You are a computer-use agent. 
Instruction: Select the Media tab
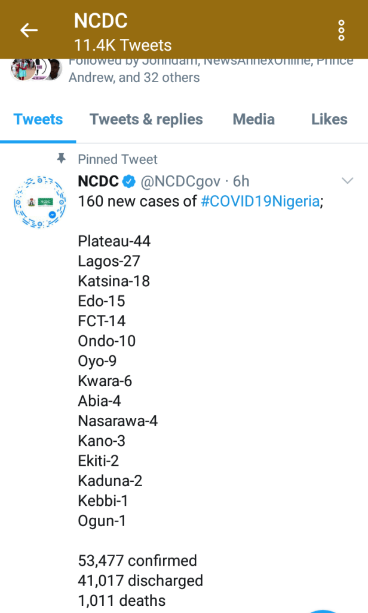tap(254, 120)
